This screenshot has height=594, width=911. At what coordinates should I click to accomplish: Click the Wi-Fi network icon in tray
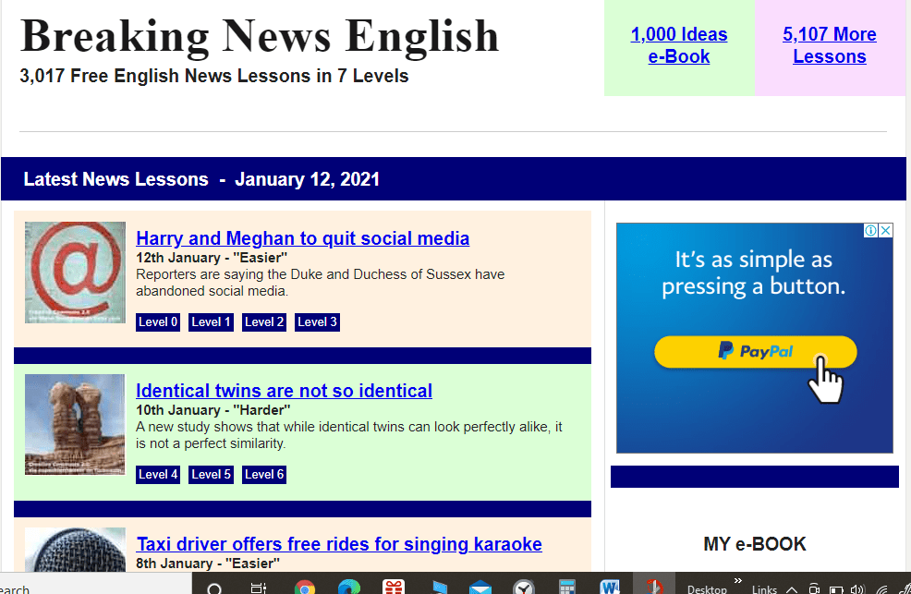click(882, 589)
